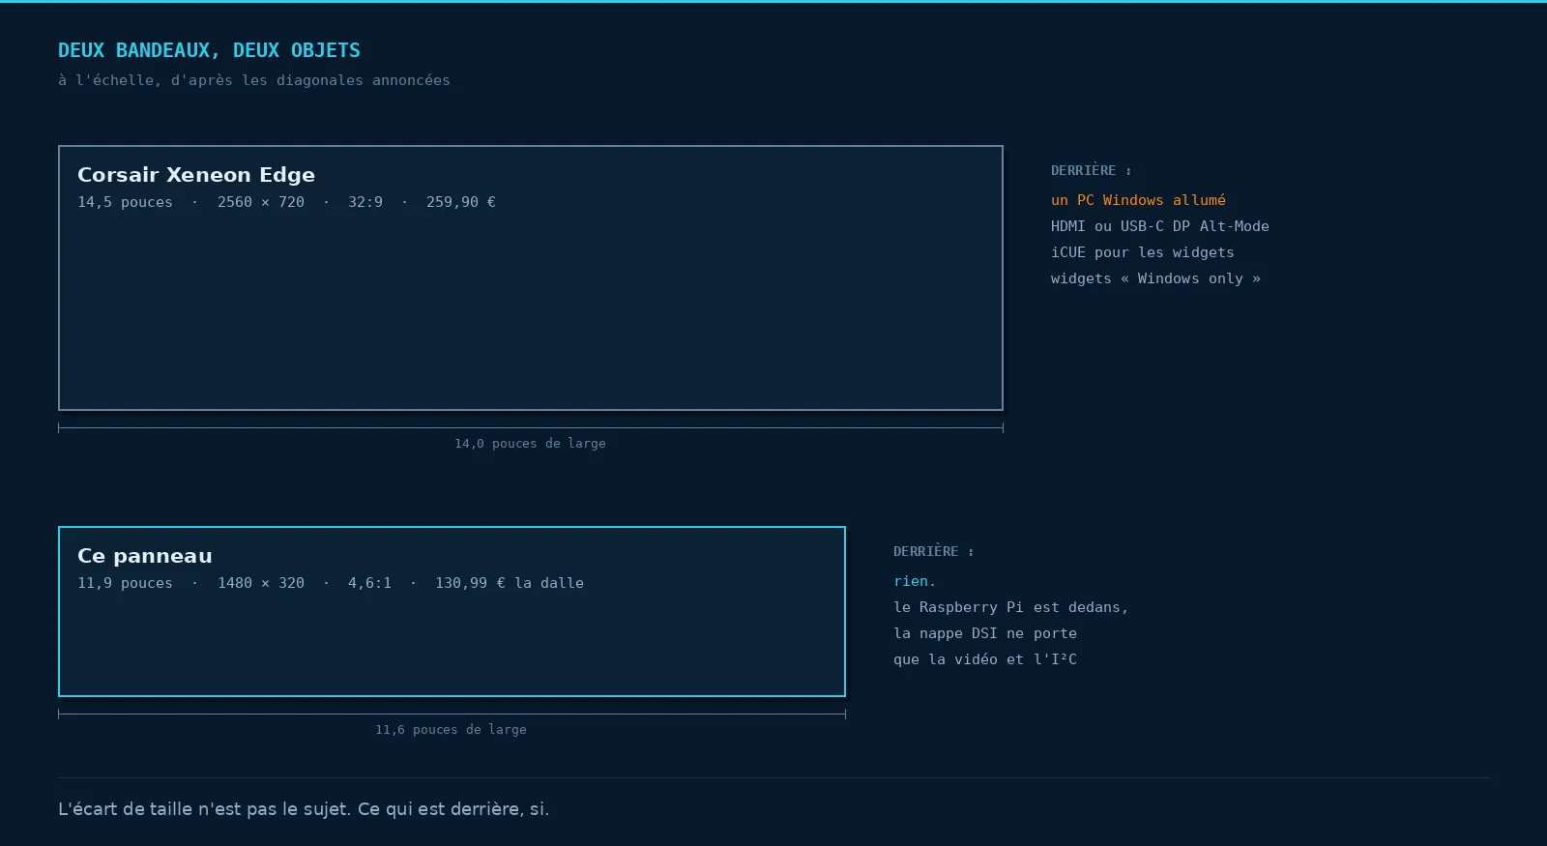Image resolution: width=1547 pixels, height=846 pixels.
Task: Select the Corsair Xeneon Edge title
Action: [x=196, y=175]
